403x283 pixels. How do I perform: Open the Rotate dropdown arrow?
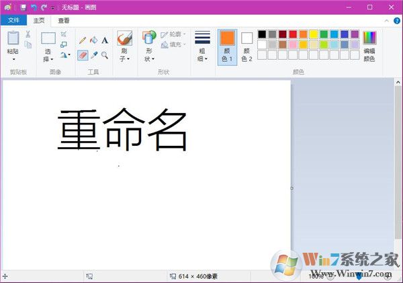[69, 55]
